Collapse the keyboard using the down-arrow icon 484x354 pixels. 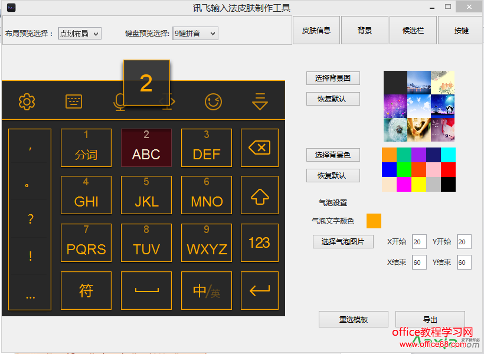[x=260, y=101]
